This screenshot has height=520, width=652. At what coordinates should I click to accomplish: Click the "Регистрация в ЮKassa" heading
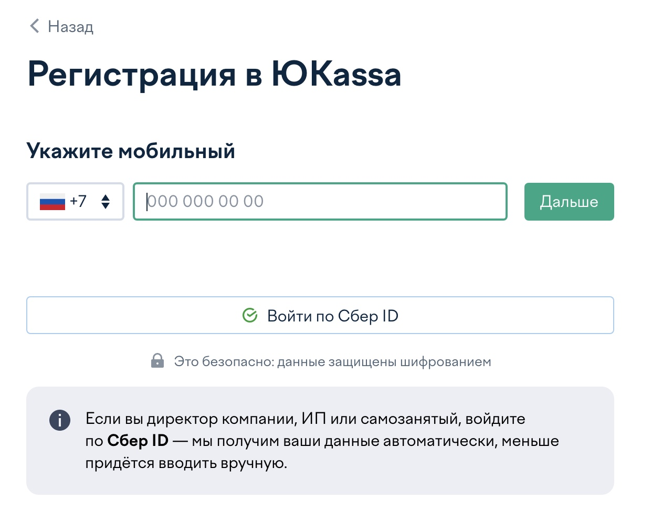[x=214, y=74]
